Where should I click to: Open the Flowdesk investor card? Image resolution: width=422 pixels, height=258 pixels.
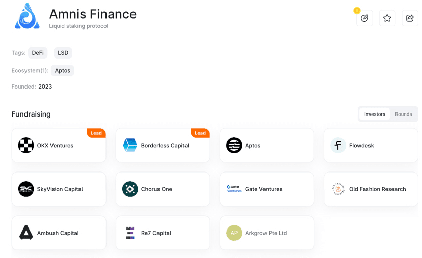point(371,146)
